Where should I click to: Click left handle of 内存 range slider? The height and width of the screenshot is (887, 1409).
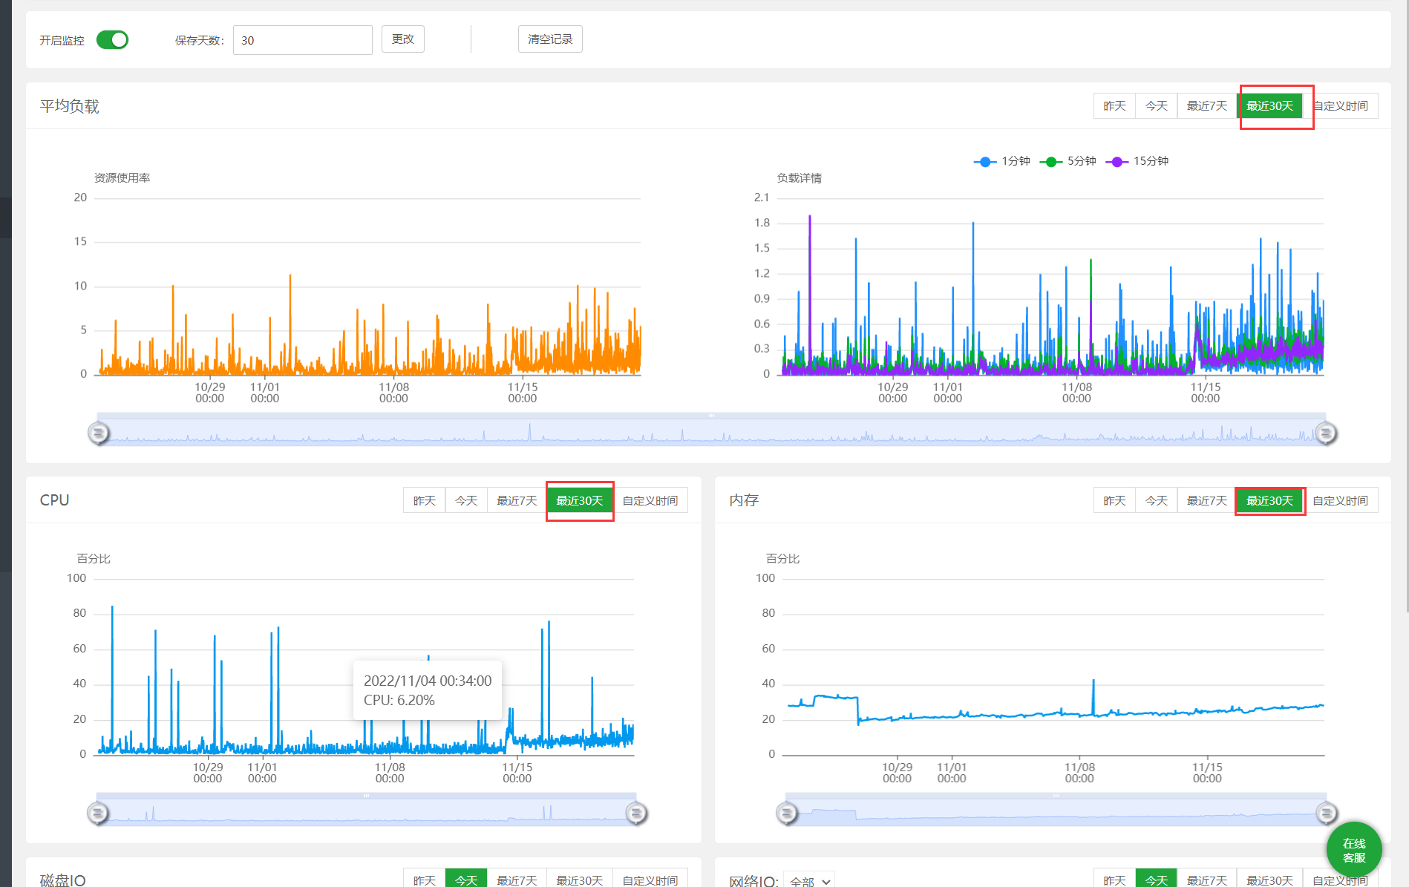[x=787, y=814]
